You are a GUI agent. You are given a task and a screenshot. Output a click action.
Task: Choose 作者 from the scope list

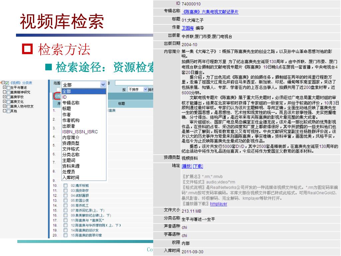[x=84, y=115]
